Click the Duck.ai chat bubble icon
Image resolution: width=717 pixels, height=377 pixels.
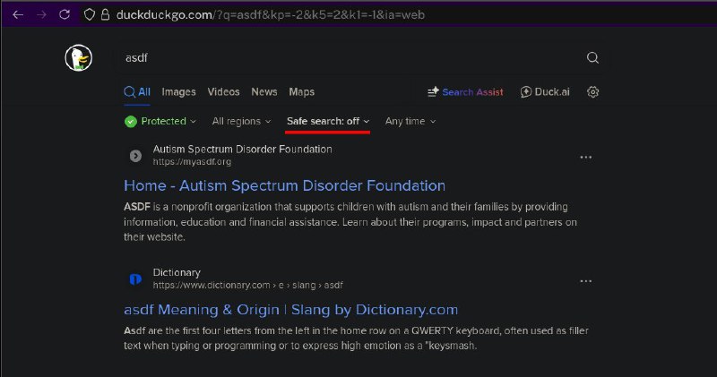[x=526, y=92]
